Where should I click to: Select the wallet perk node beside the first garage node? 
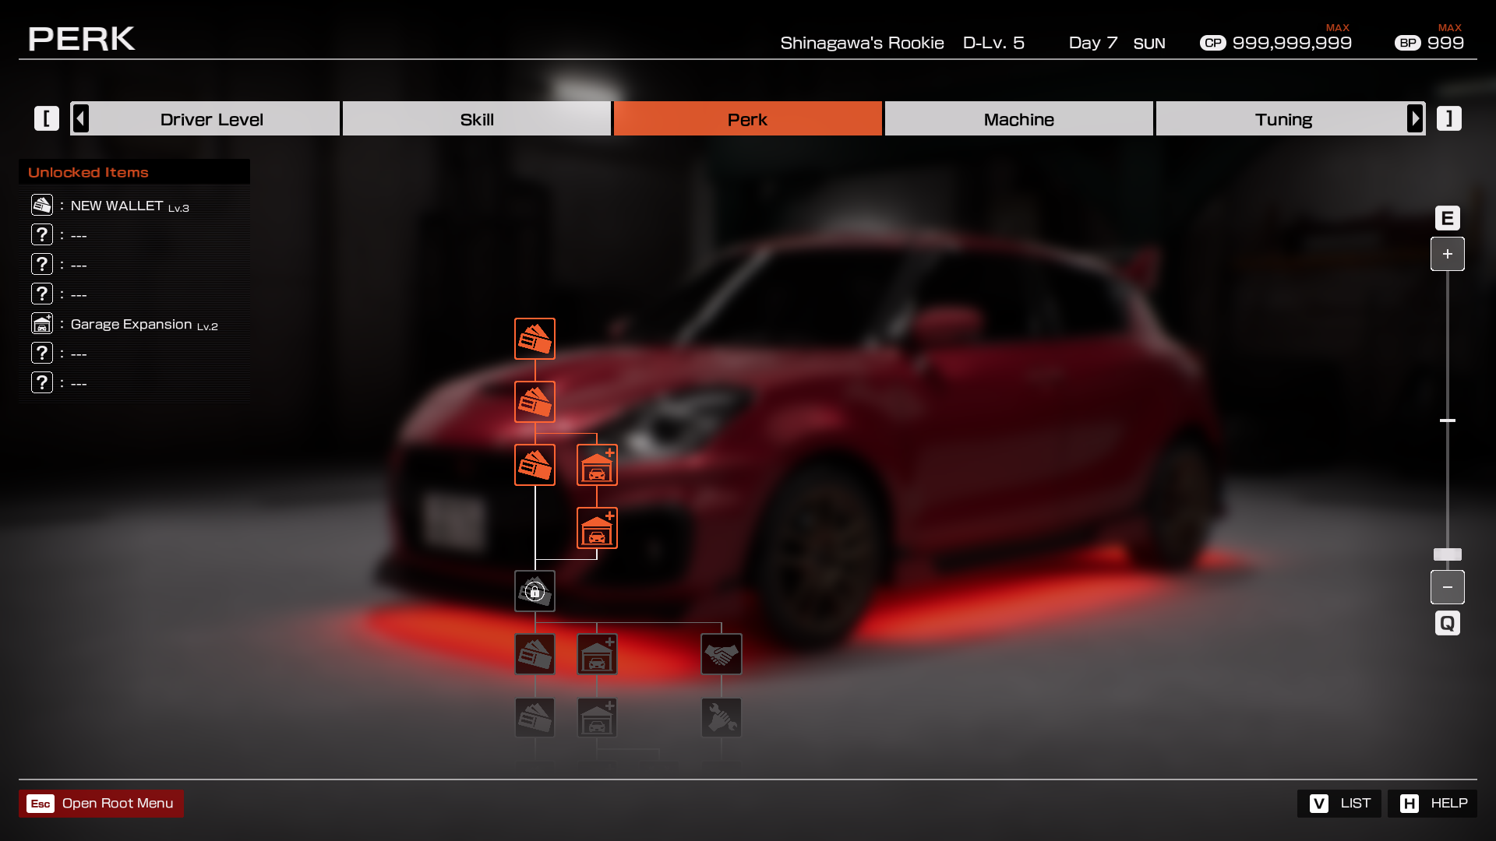[535, 465]
